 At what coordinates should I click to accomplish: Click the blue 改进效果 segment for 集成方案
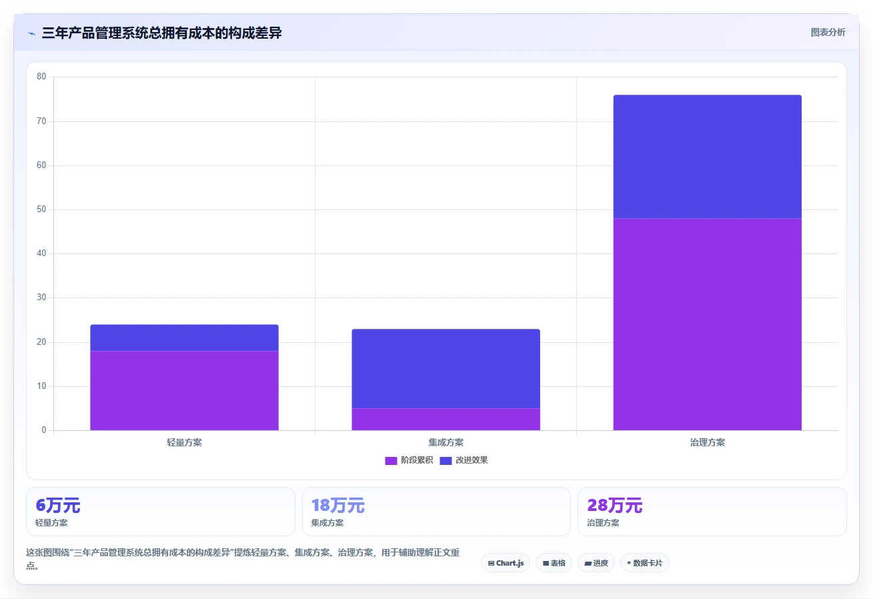coord(446,368)
